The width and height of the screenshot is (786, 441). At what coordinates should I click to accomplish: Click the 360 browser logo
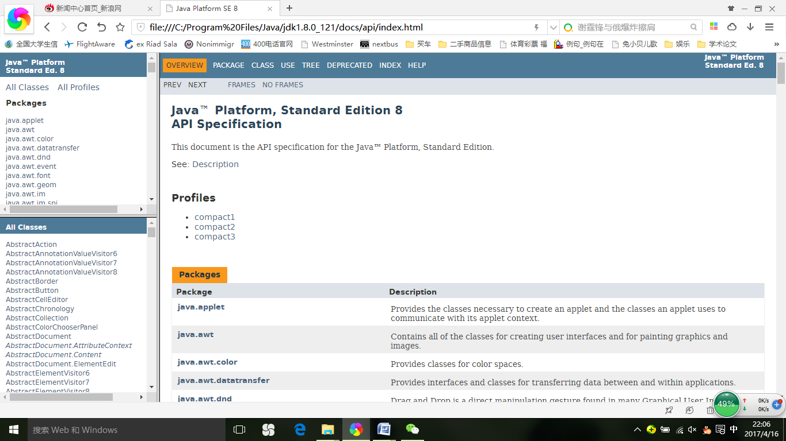[19, 18]
